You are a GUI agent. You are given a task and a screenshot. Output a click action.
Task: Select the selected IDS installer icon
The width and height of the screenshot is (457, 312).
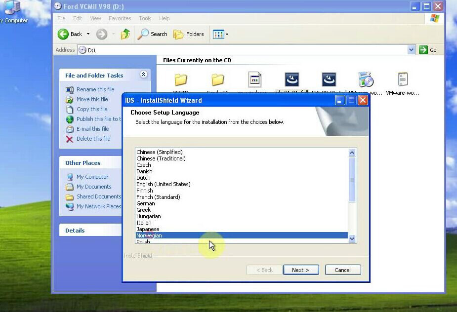point(292,79)
